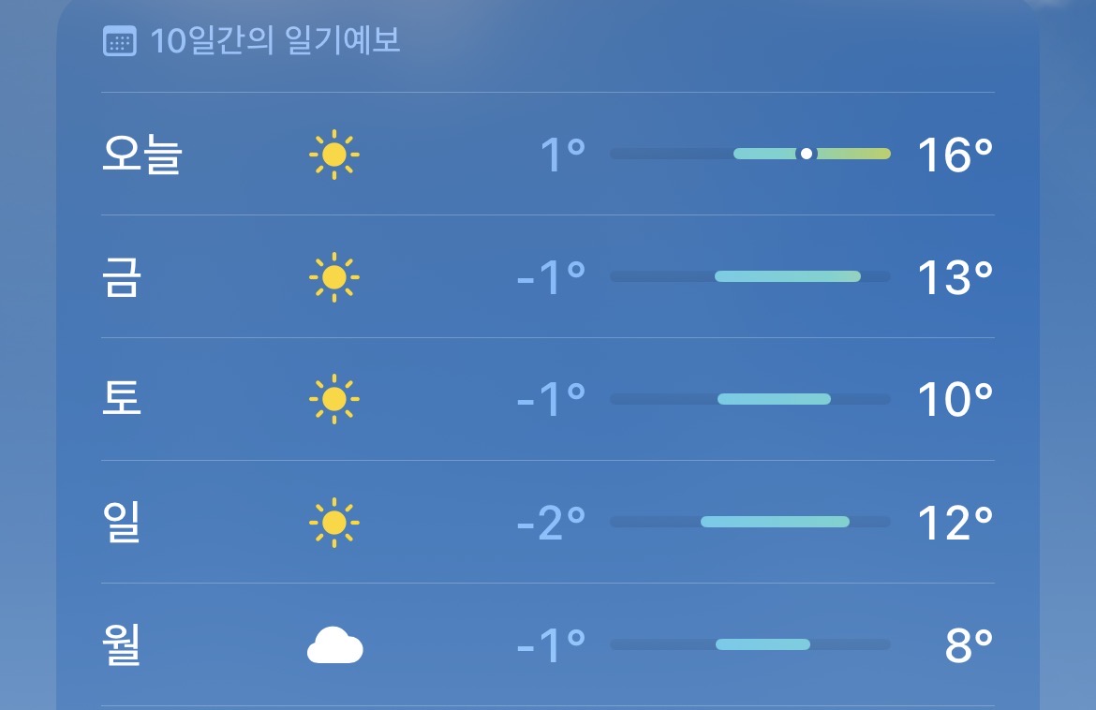Open the 일 day label
The image size is (1096, 710).
121,523
